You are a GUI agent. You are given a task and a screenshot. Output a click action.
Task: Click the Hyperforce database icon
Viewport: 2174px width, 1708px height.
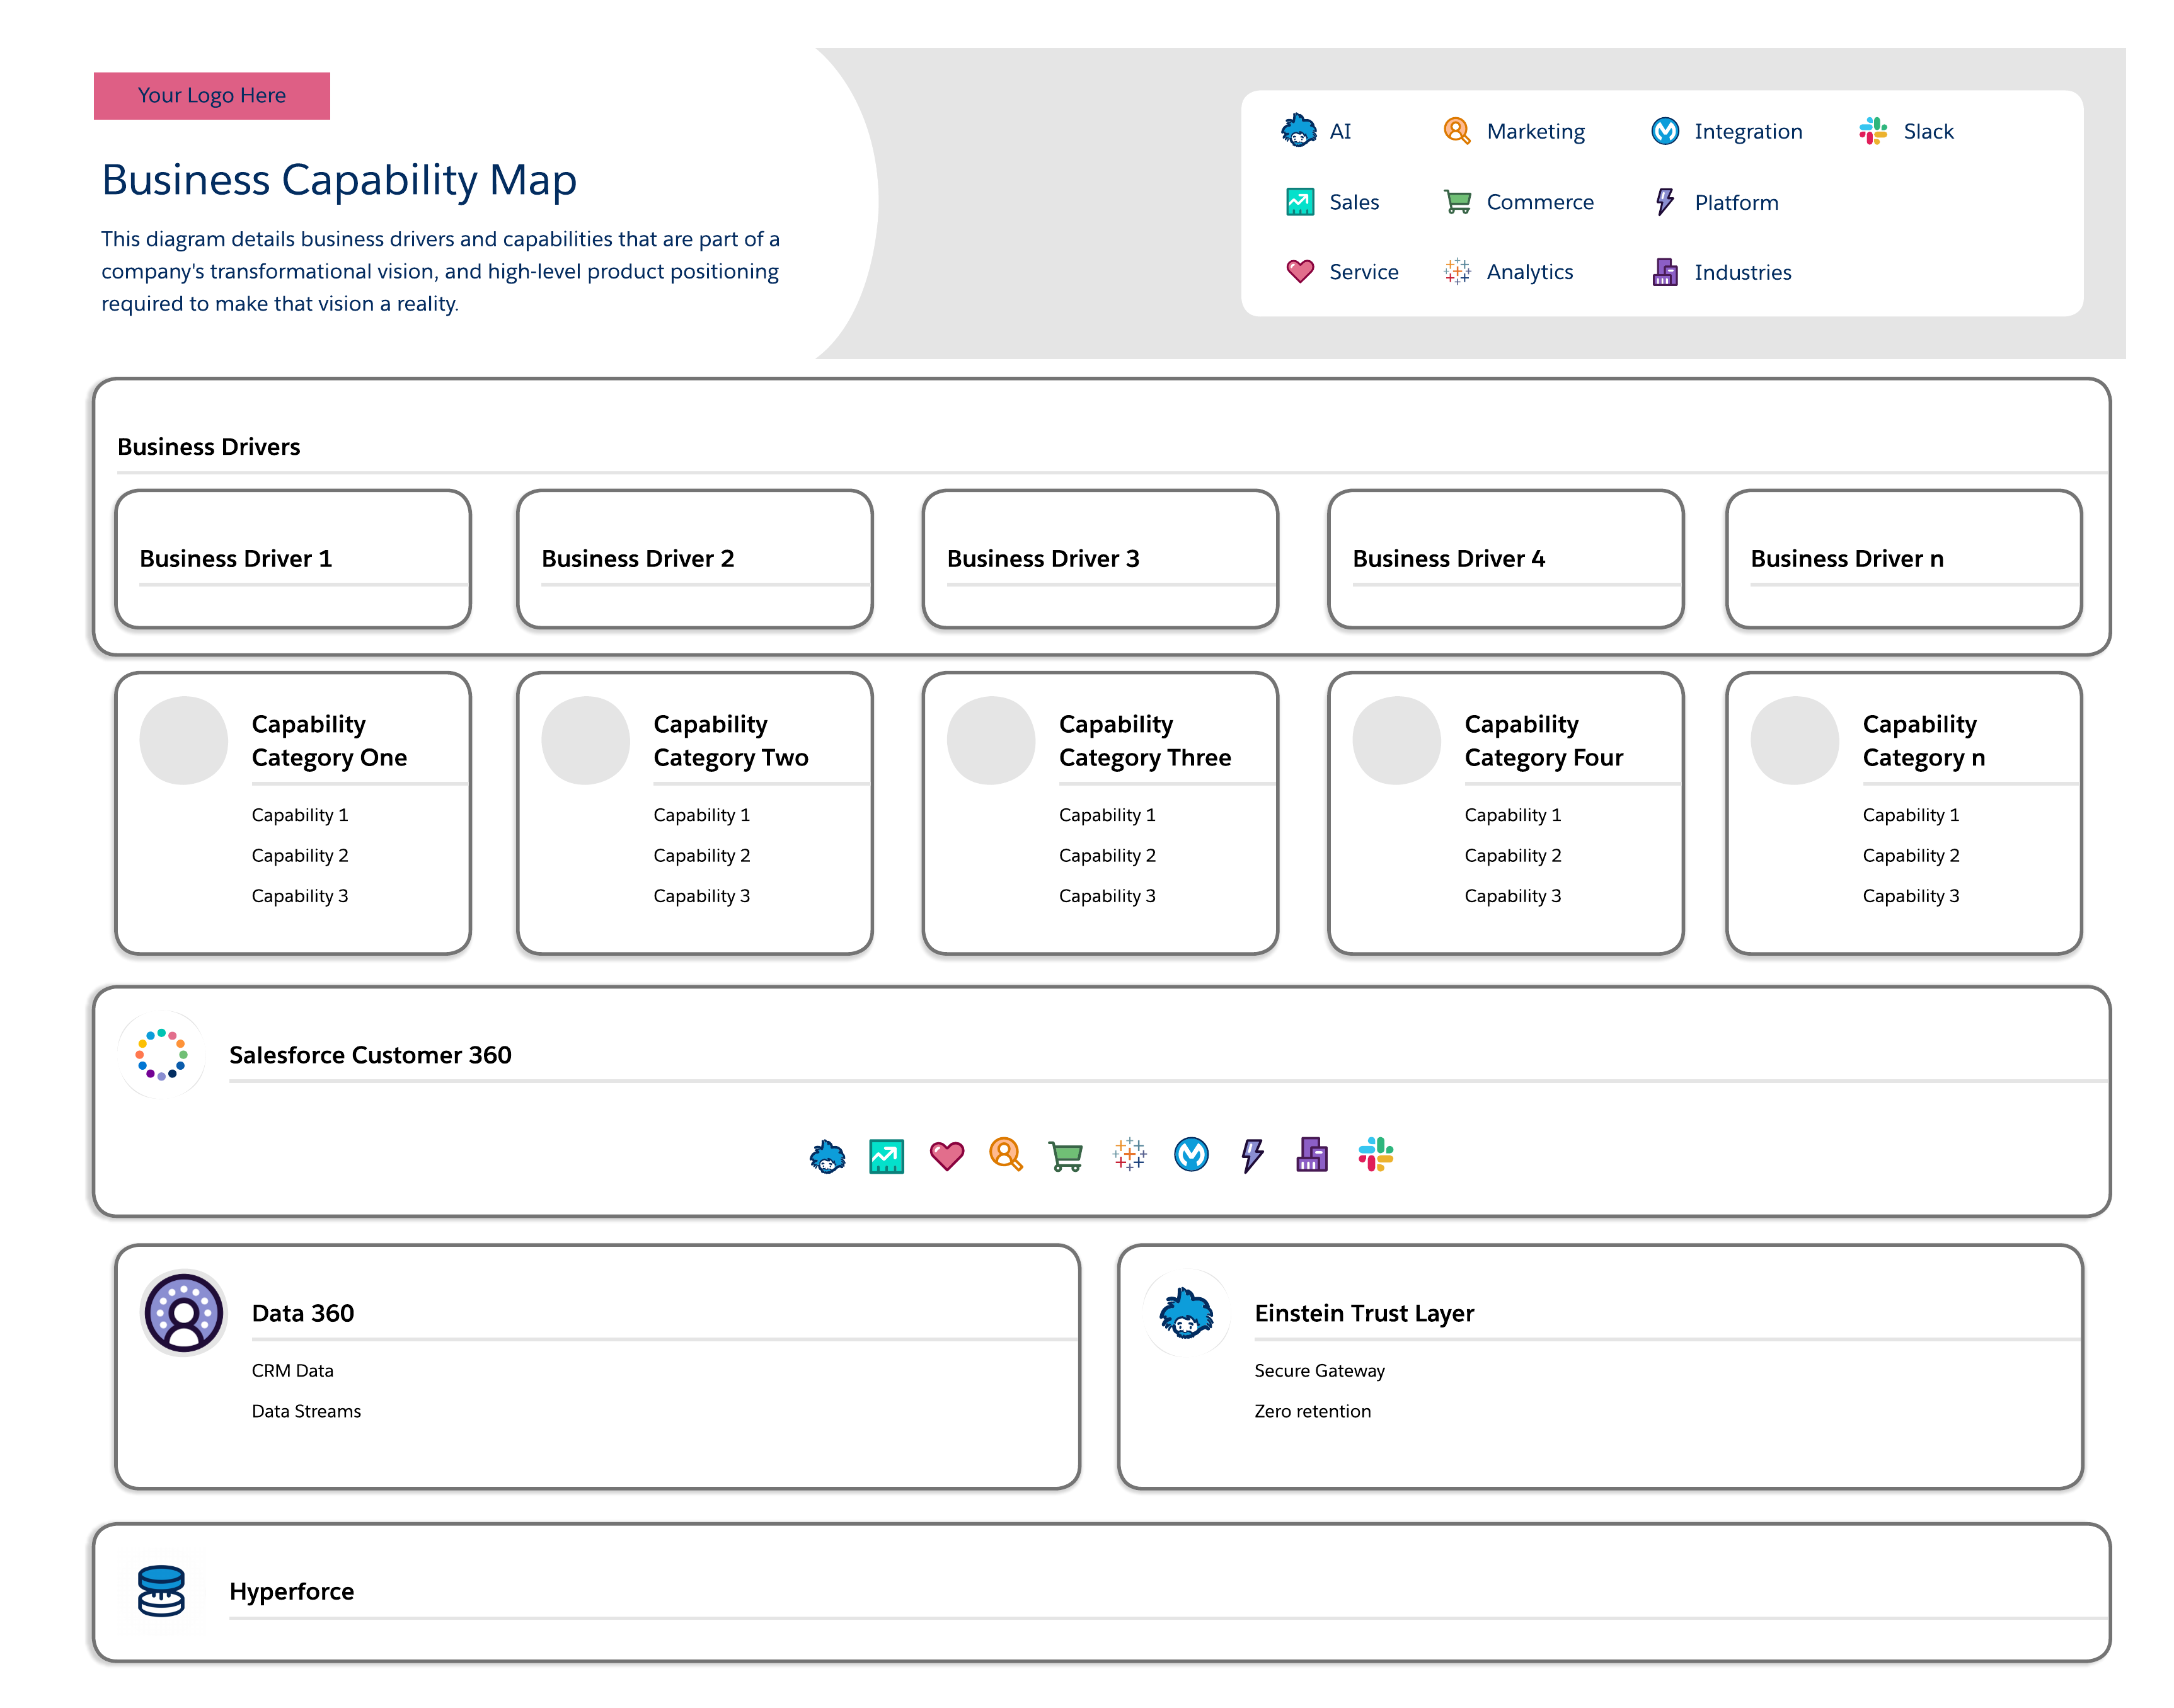[x=161, y=1590]
